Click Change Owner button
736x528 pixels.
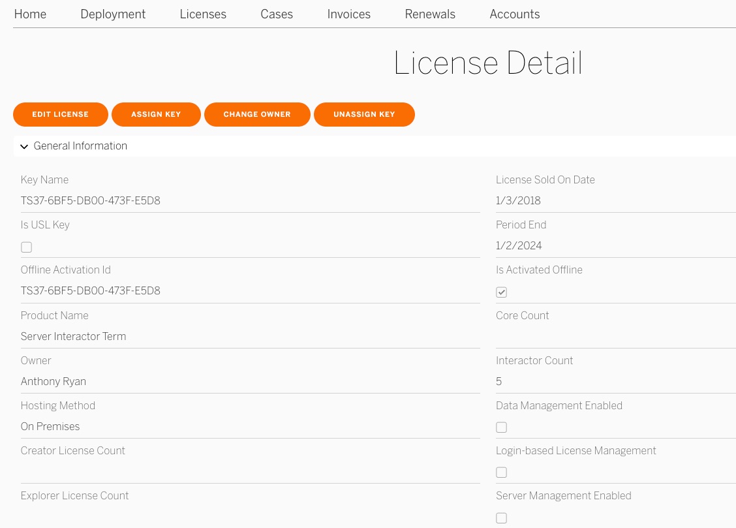[x=257, y=114]
